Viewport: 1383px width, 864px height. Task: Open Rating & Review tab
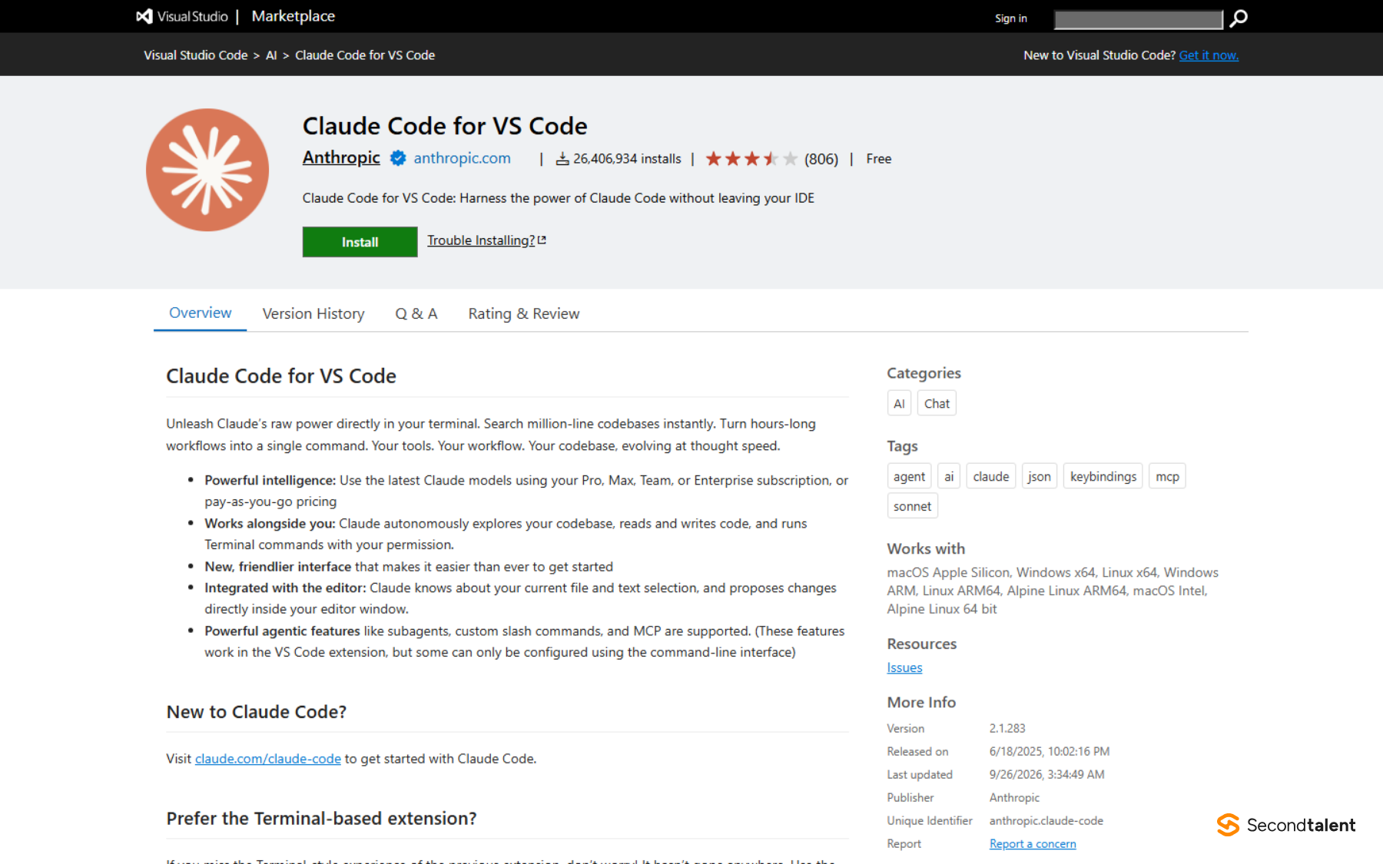524,313
